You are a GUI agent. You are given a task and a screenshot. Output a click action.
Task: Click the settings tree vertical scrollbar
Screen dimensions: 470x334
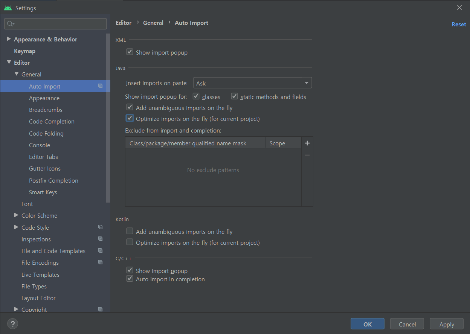[108, 119]
